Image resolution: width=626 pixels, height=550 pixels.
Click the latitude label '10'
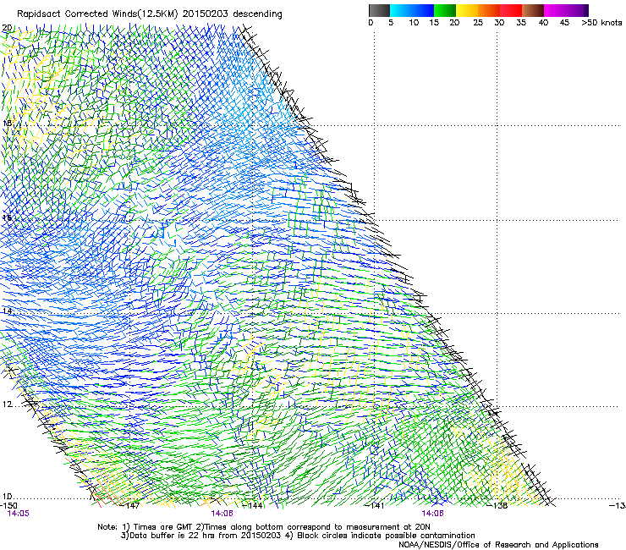tap(7, 497)
